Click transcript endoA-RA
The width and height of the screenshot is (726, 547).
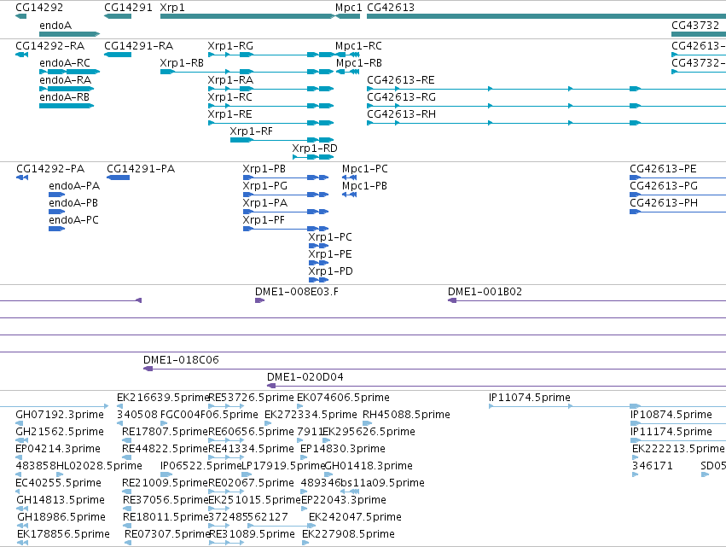(x=66, y=80)
